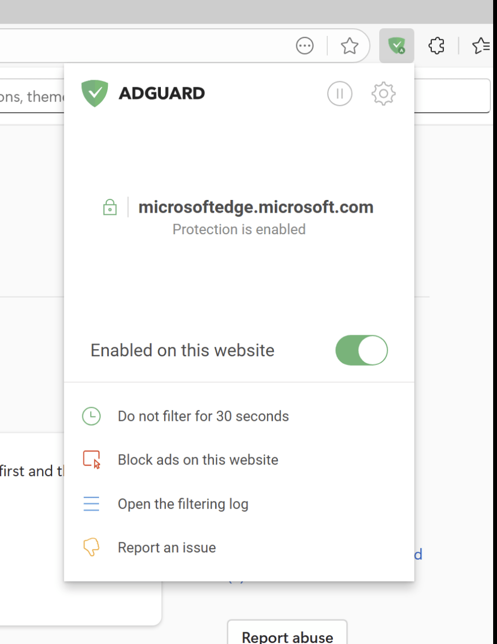Choose Block ads on this website
The image size is (497, 644).
click(x=198, y=460)
